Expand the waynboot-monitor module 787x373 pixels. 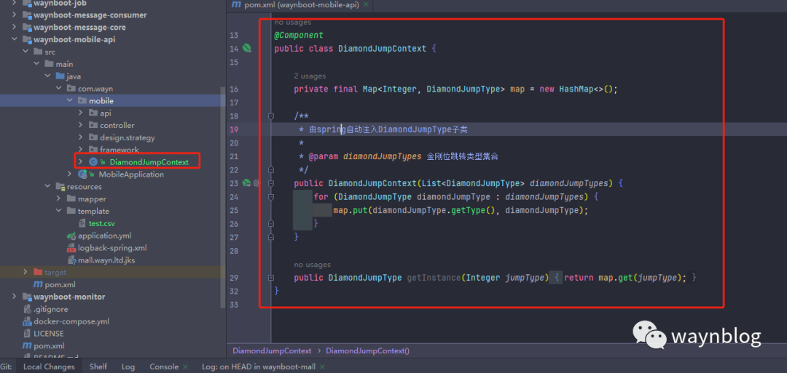(14, 297)
